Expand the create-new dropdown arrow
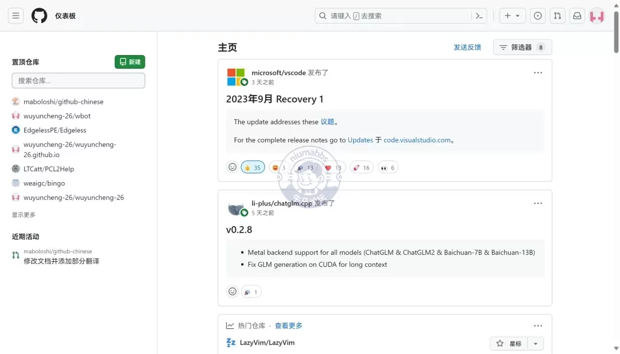This screenshot has width=620, height=354. [x=518, y=16]
